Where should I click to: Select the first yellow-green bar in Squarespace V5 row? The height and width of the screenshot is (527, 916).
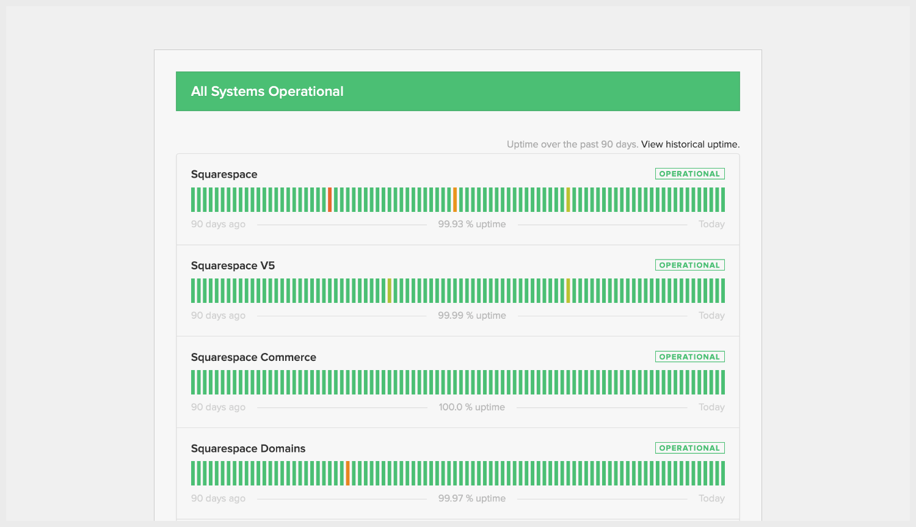click(390, 291)
